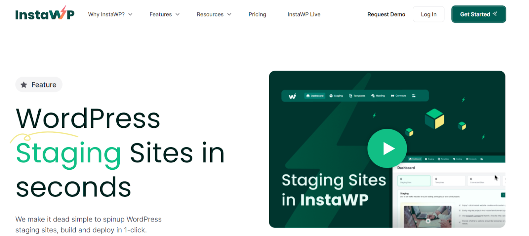Click the InstaWP logo
Screen dimensions: 529x236
pyautogui.click(x=45, y=13)
